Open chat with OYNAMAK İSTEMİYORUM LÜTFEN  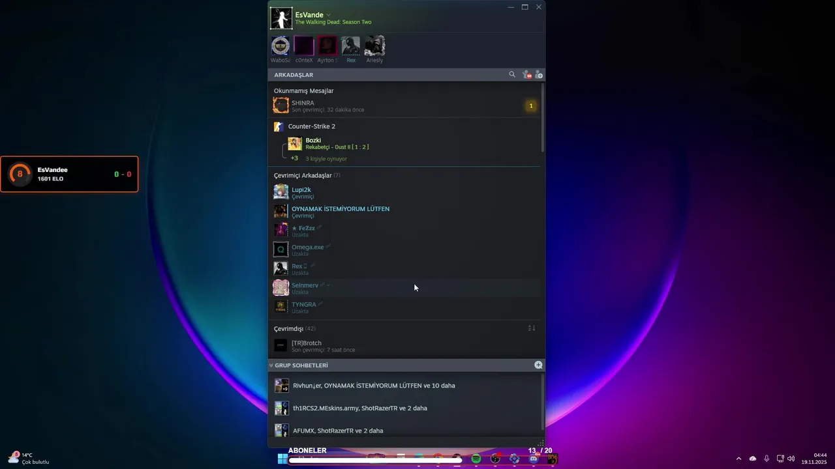pos(406,211)
